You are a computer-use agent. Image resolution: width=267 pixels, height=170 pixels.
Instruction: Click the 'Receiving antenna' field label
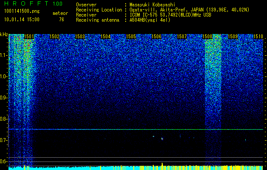(x=98, y=20)
